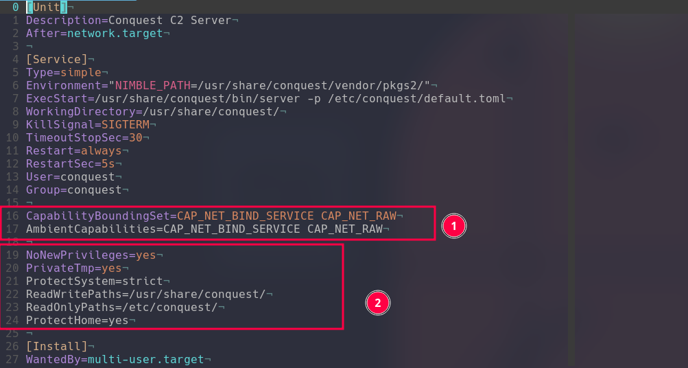Click the Restart=always line
Image resolution: width=688 pixels, height=368 pixels.
click(x=73, y=150)
